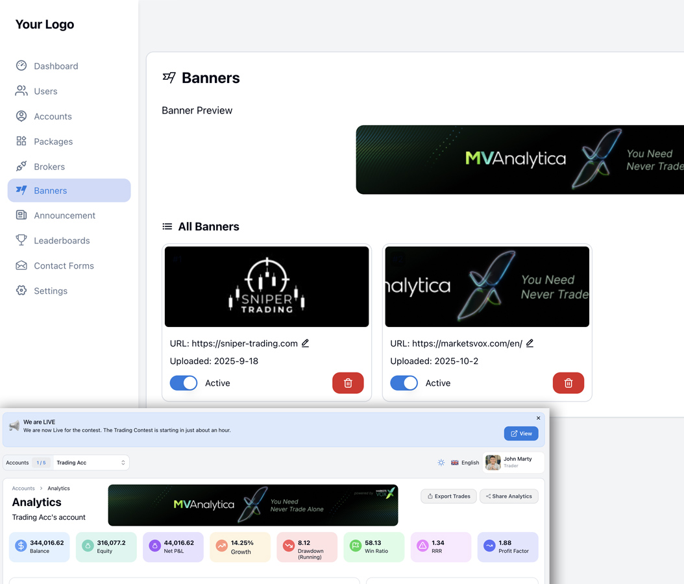Viewport: 684px width, 584px height.
Task: Click the edit pencil beside marketsvox.com URL
Action: click(x=530, y=343)
